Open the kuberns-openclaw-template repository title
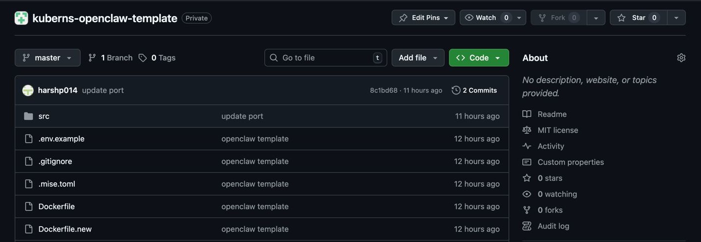Screen dimensions: 701x242 (105, 18)
